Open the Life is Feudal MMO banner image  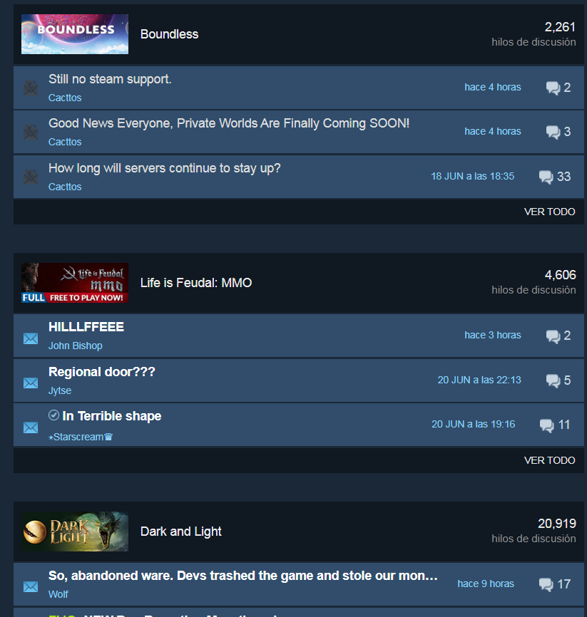[75, 283]
